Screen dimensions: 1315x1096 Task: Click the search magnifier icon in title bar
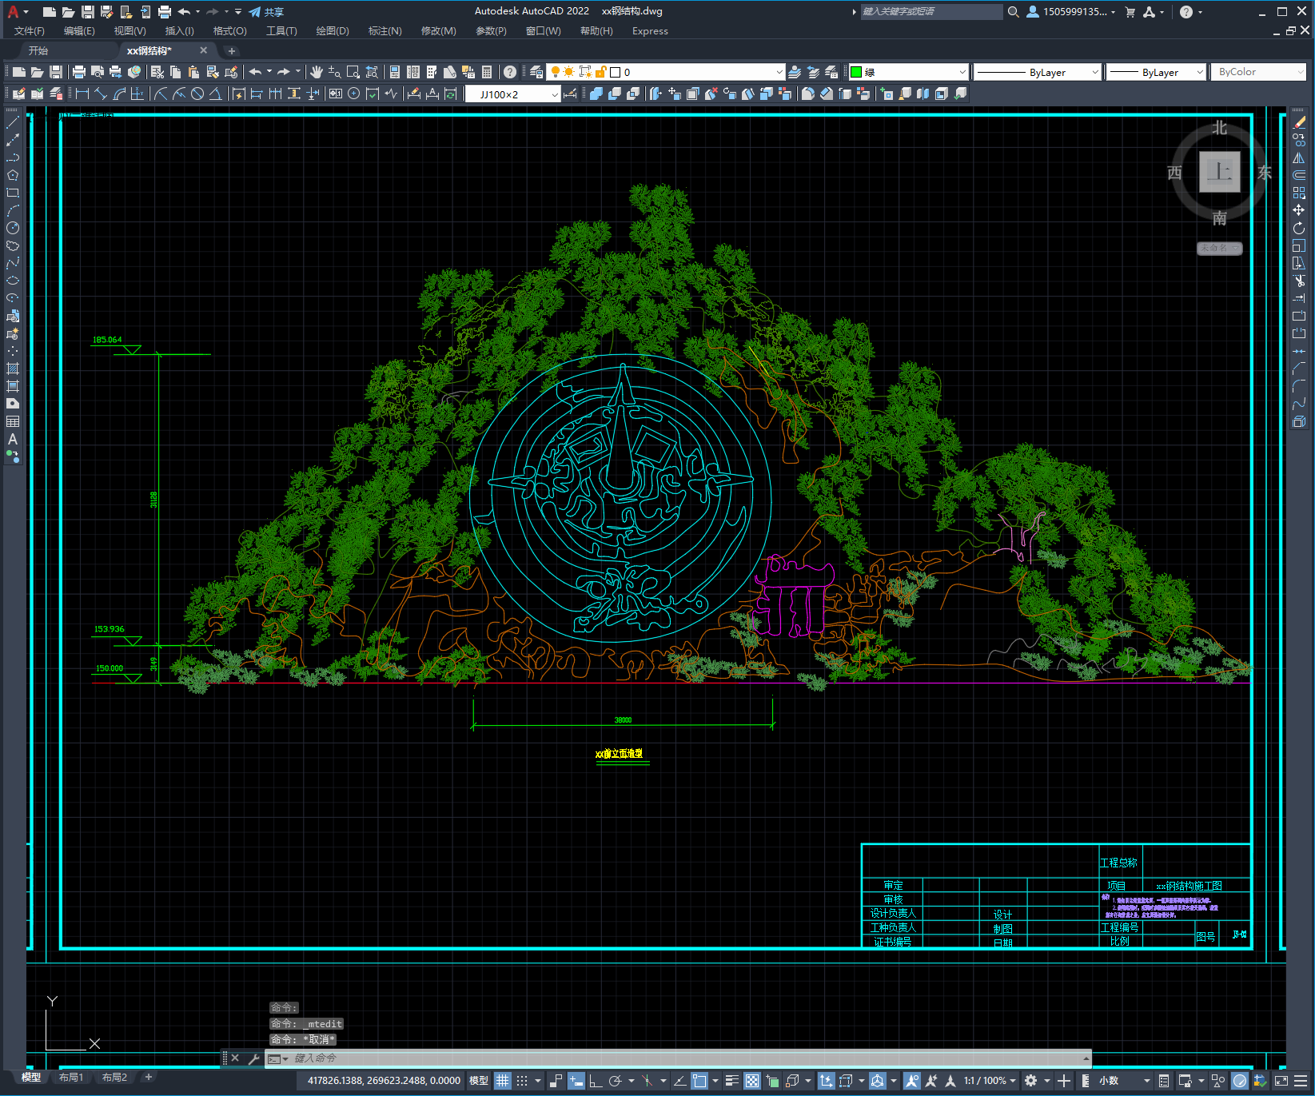[x=1014, y=12]
